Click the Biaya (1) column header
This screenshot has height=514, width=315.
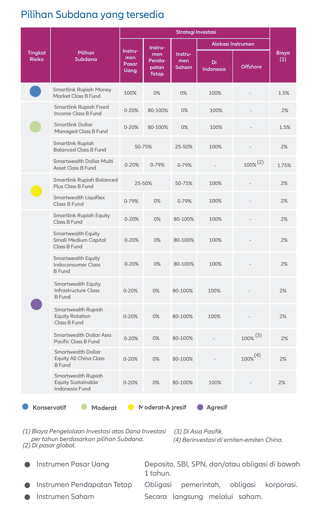click(283, 56)
